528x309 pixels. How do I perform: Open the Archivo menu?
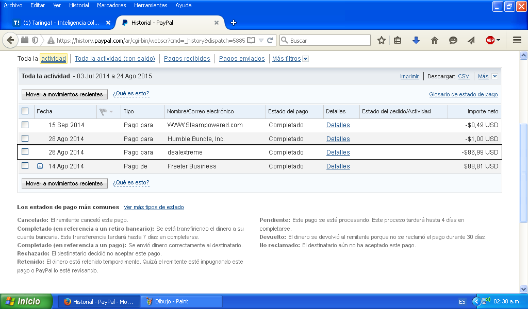coord(13,5)
